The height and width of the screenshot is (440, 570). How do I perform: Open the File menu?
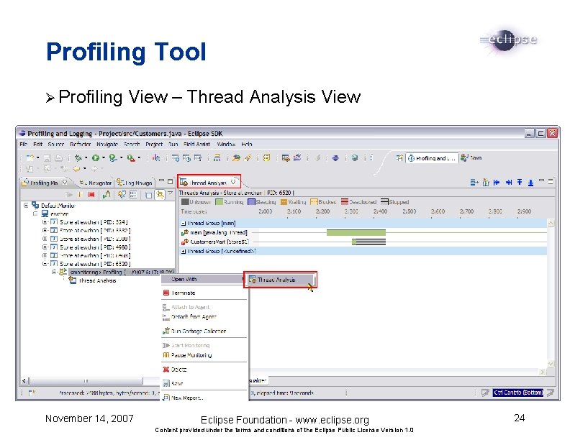coord(24,144)
